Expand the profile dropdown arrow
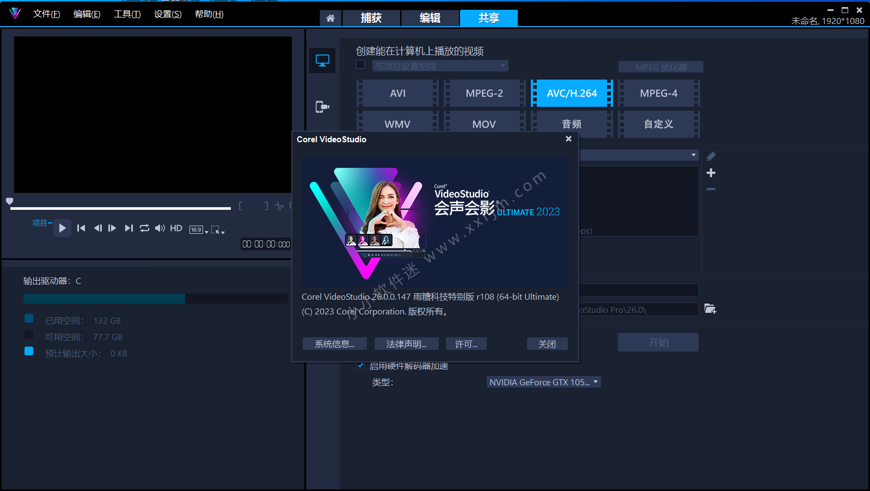 point(693,155)
